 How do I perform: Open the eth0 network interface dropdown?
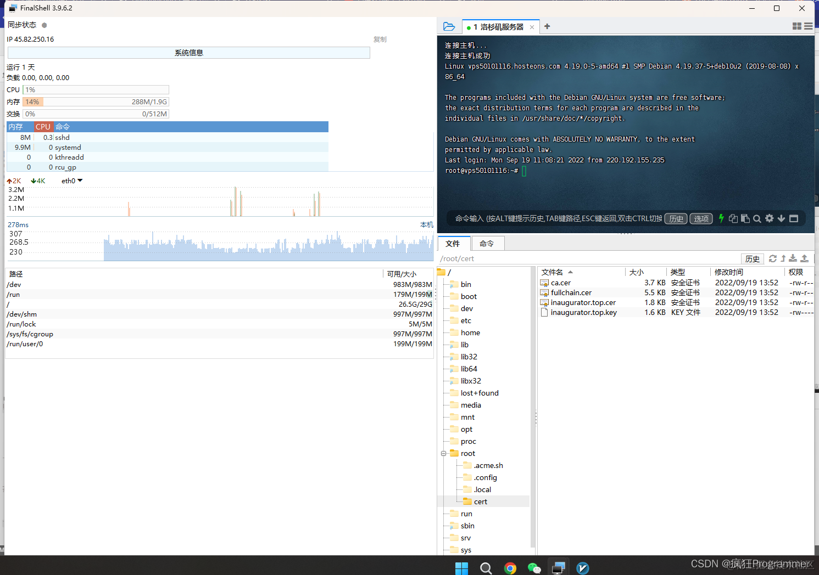(72, 181)
